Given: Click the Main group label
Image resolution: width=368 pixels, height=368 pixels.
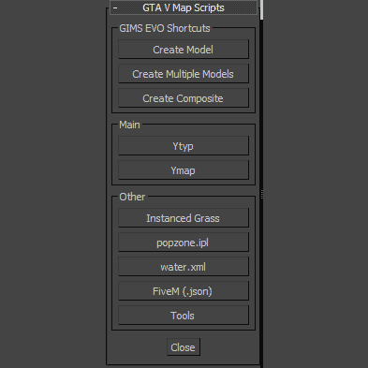Looking at the screenshot, I should tap(129, 125).
